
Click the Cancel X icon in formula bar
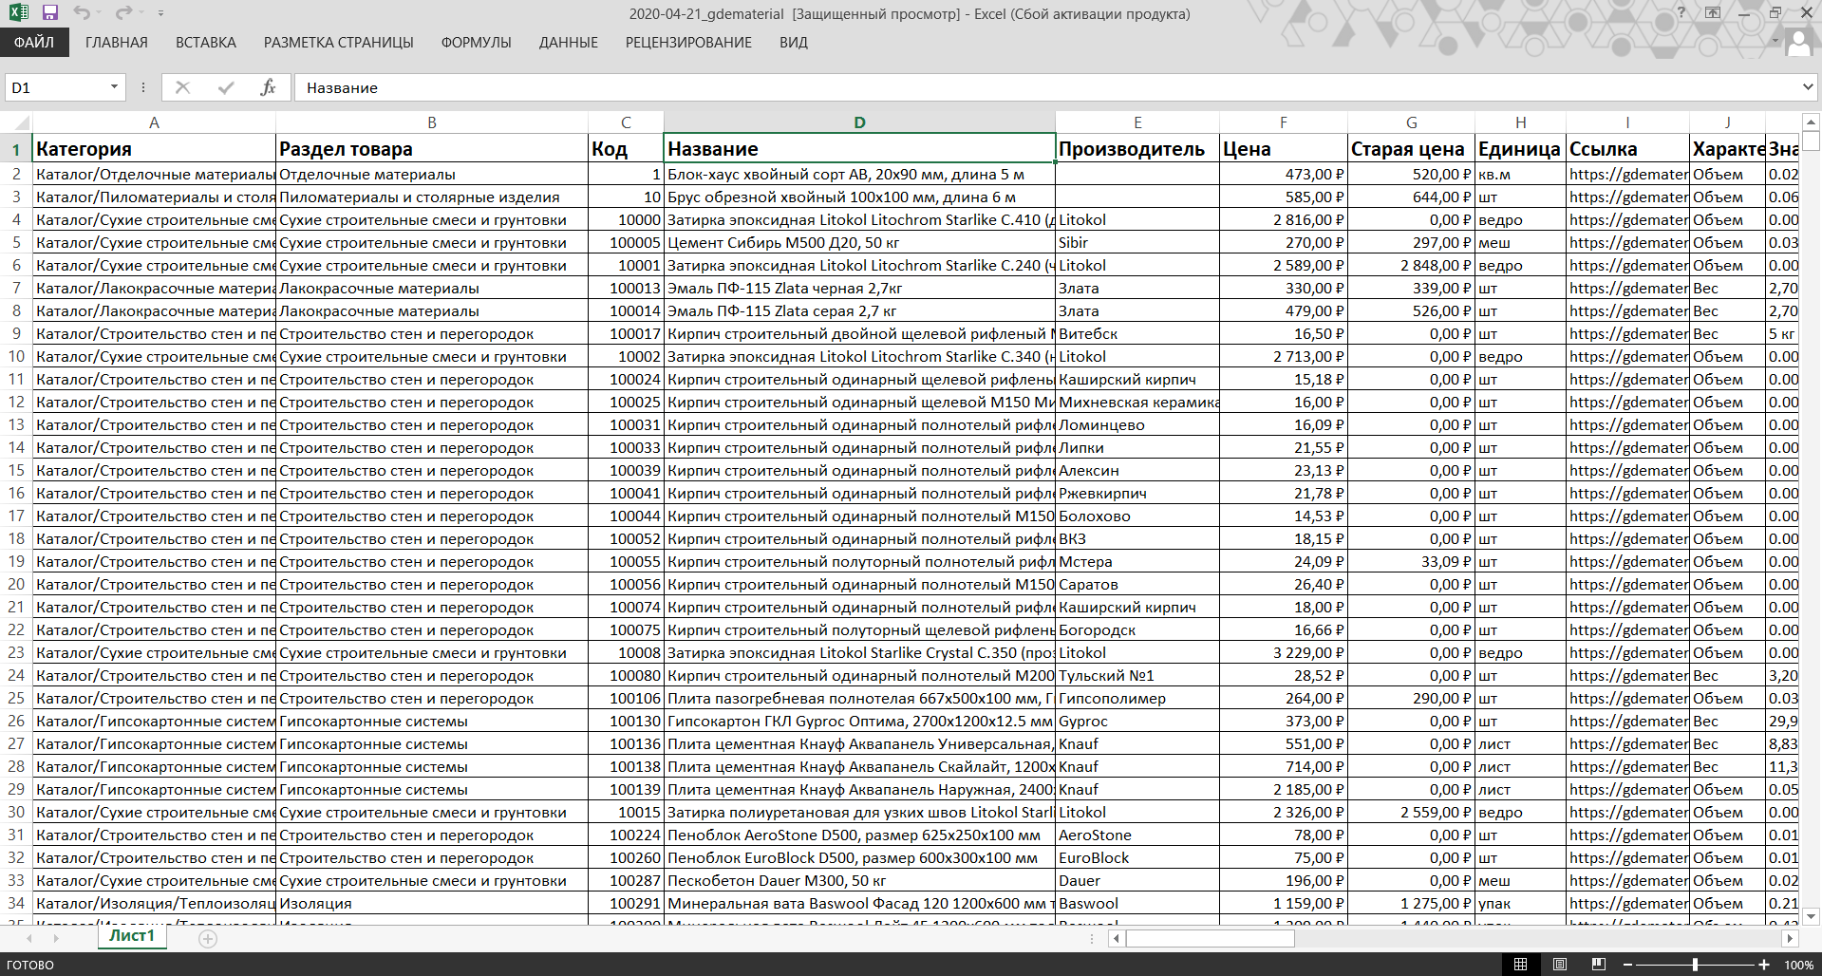point(183,87)
